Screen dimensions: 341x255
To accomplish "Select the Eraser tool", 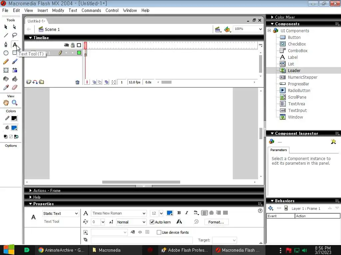I will 15,87.
